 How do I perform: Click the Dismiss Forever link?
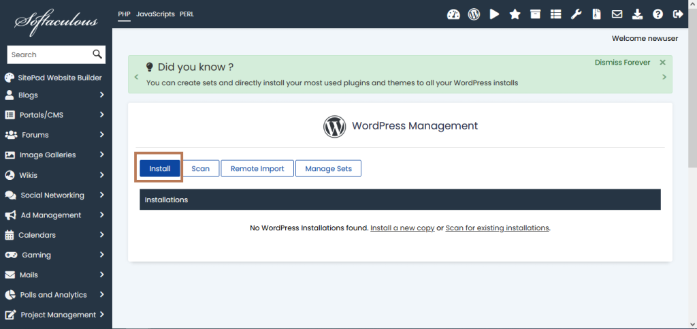click(x=622, y=63)
